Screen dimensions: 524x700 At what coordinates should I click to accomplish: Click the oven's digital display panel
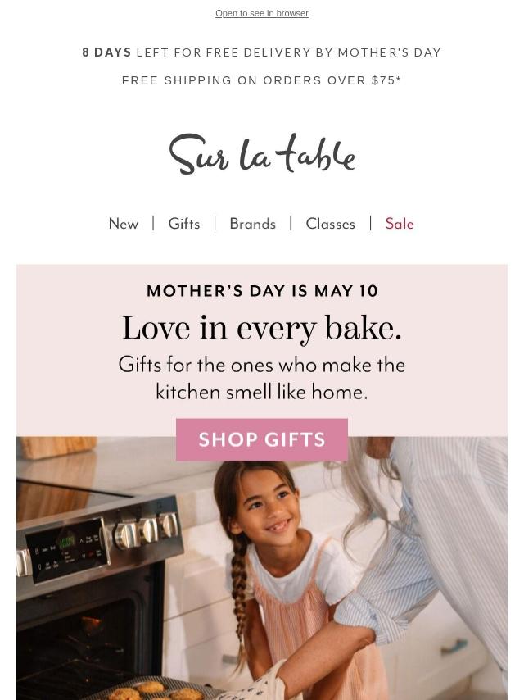coord(67,543)
